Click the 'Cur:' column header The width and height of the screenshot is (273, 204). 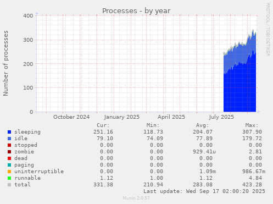103,125
